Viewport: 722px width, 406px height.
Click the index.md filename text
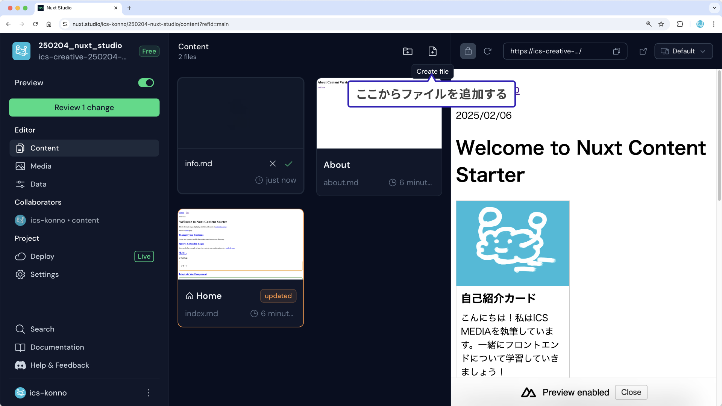[202, 314]
